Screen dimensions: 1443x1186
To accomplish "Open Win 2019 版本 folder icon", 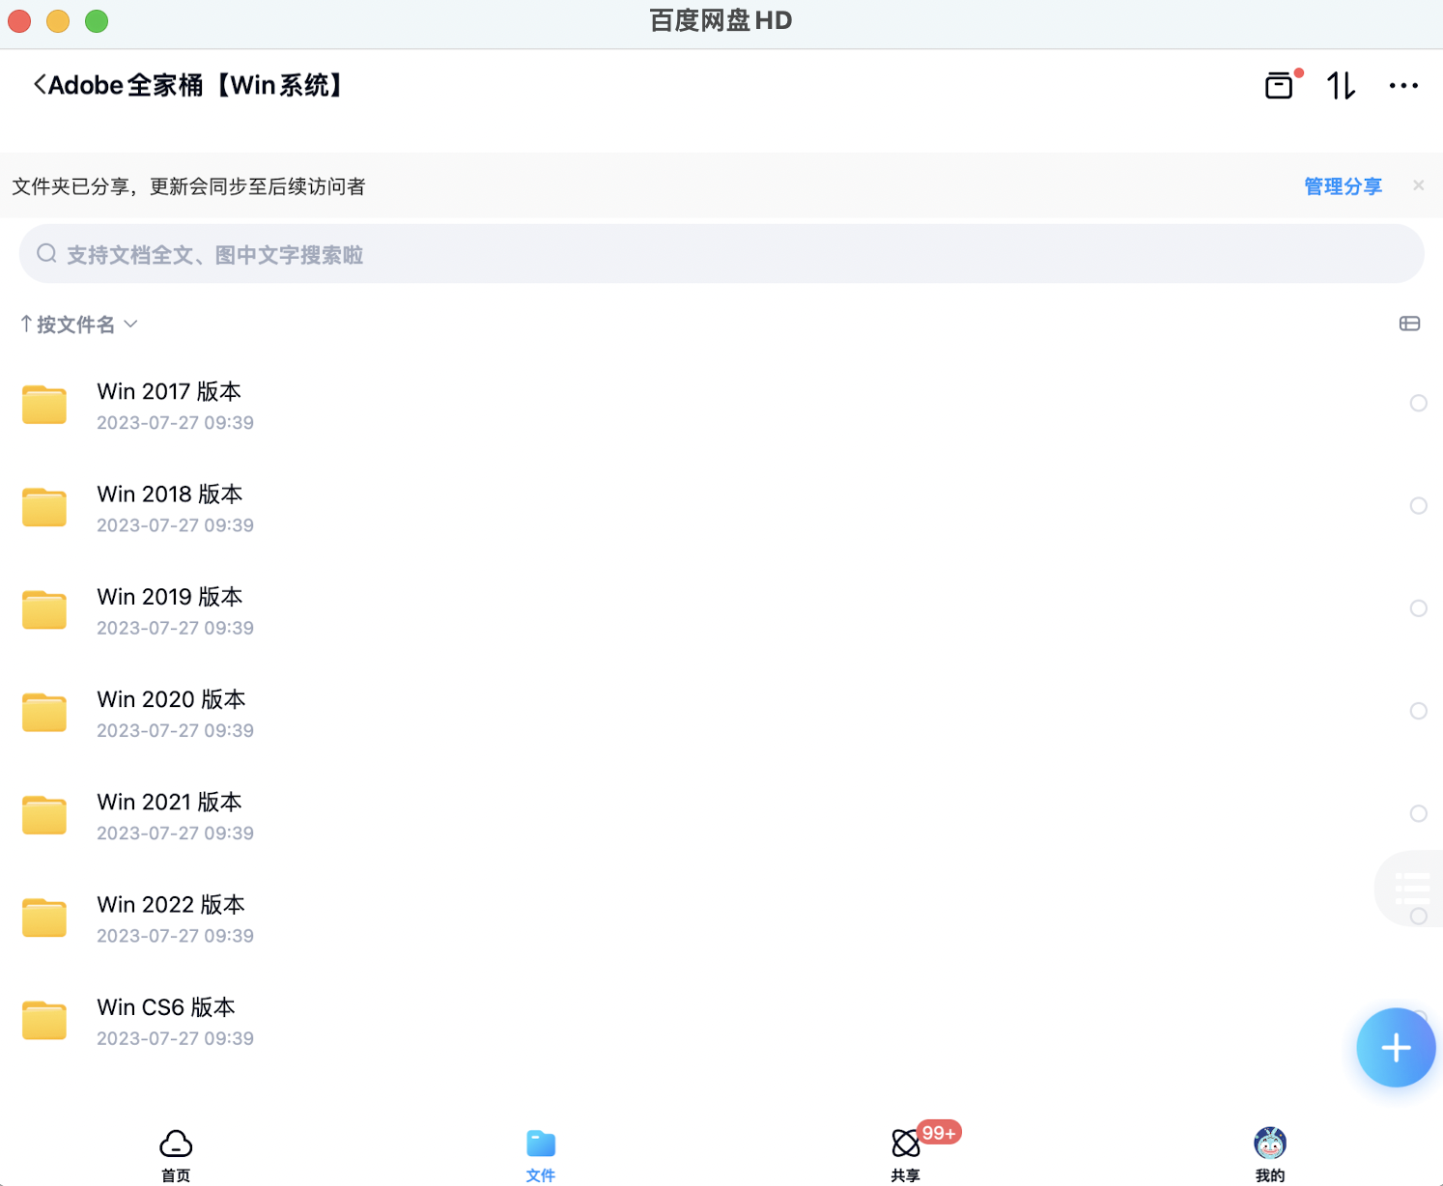I will click(x=44, y=609).
